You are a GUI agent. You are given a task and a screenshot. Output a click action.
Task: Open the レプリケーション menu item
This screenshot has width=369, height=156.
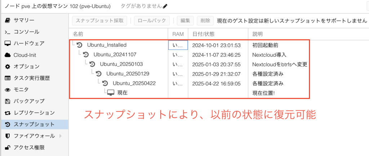tap(34, 113)
